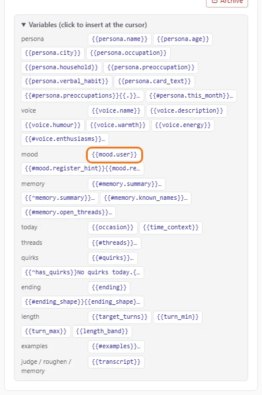Insert the {{voice.warmth}} variable
262x395 pixels.
coord(118,125)
